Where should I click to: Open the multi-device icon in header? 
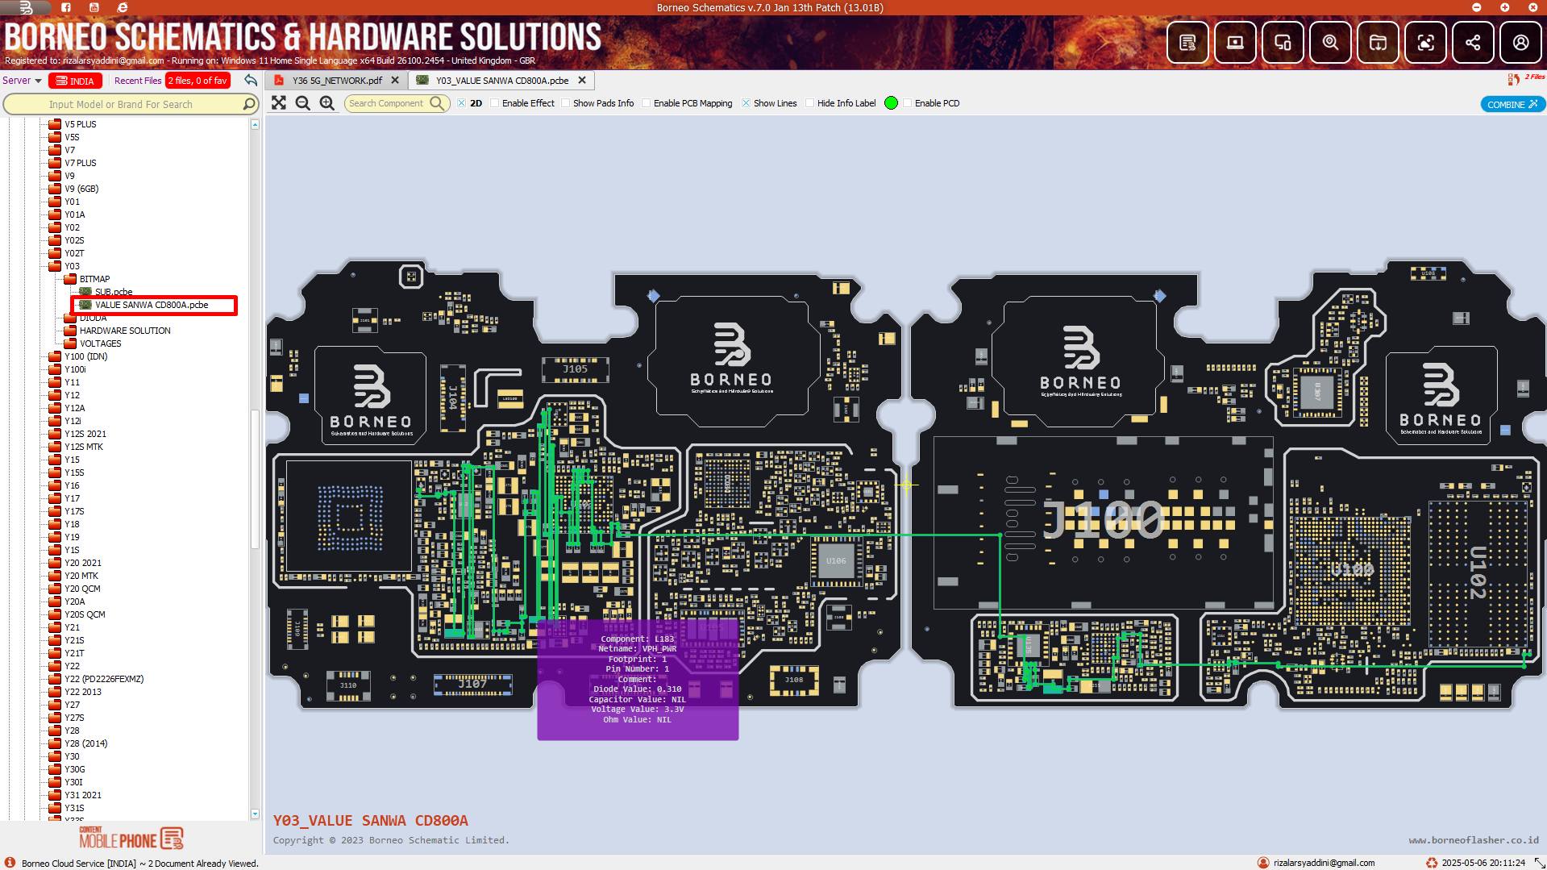click(1283, 42)
